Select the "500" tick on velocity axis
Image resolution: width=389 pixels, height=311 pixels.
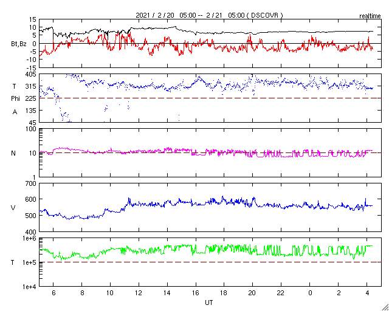(30, 216)
